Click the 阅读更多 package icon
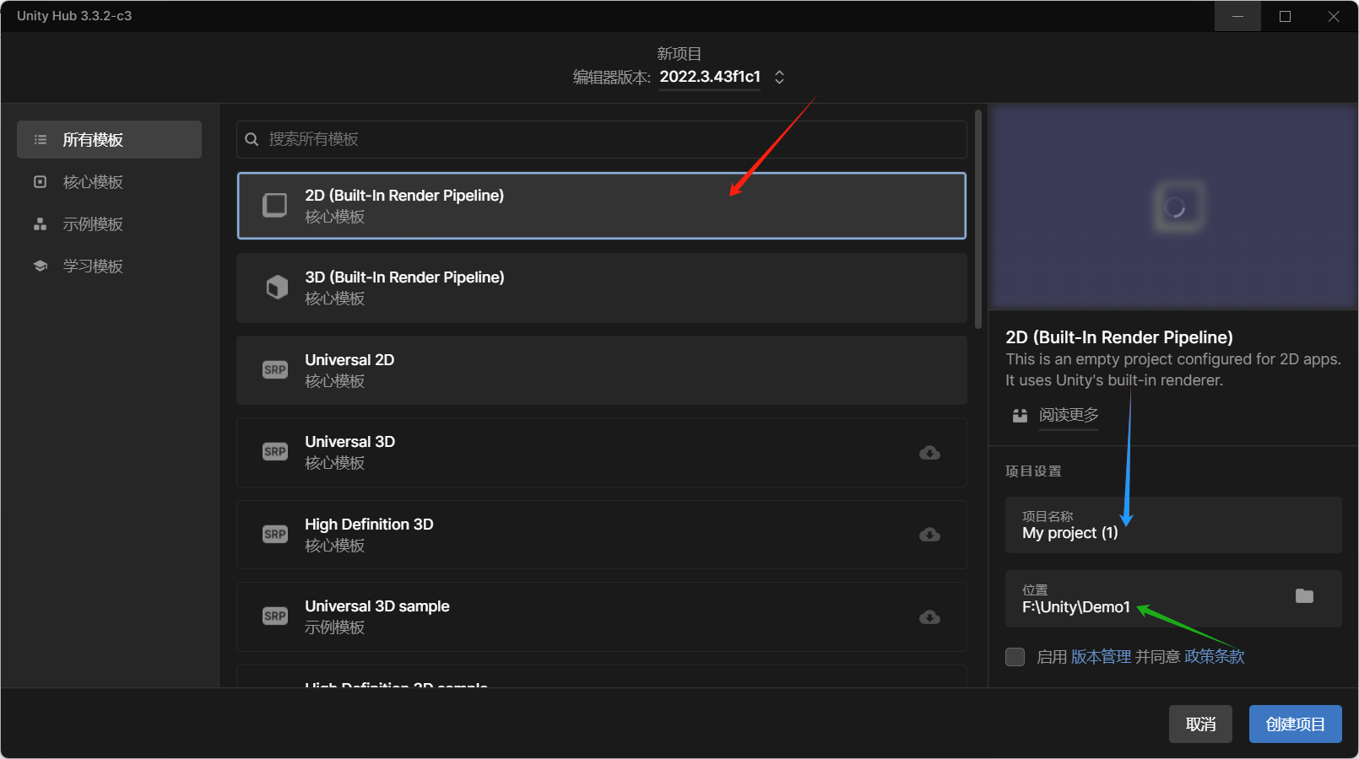Viewport: 1359px width, 759px height. pyautogui.click(x=1021, y=415)
